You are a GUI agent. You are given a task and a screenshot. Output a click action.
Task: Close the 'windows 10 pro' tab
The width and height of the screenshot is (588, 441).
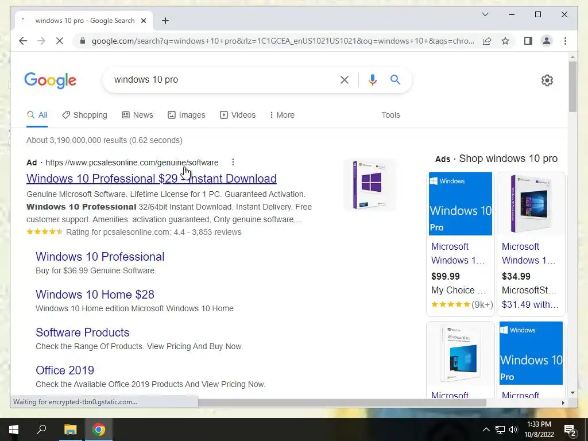point(143,21)
